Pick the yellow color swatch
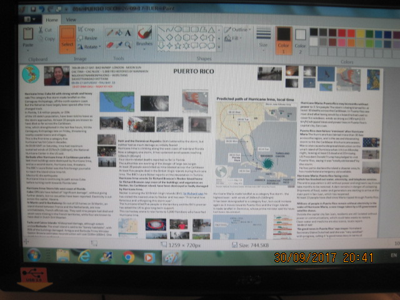Viewport: 400px width, 300px height. (x=361, y=33)
